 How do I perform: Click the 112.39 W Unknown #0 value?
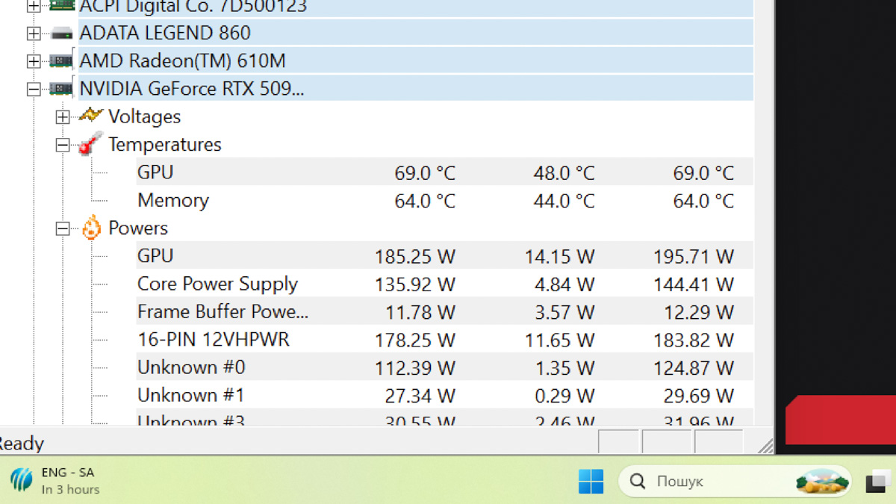click(x=415, y=368)
